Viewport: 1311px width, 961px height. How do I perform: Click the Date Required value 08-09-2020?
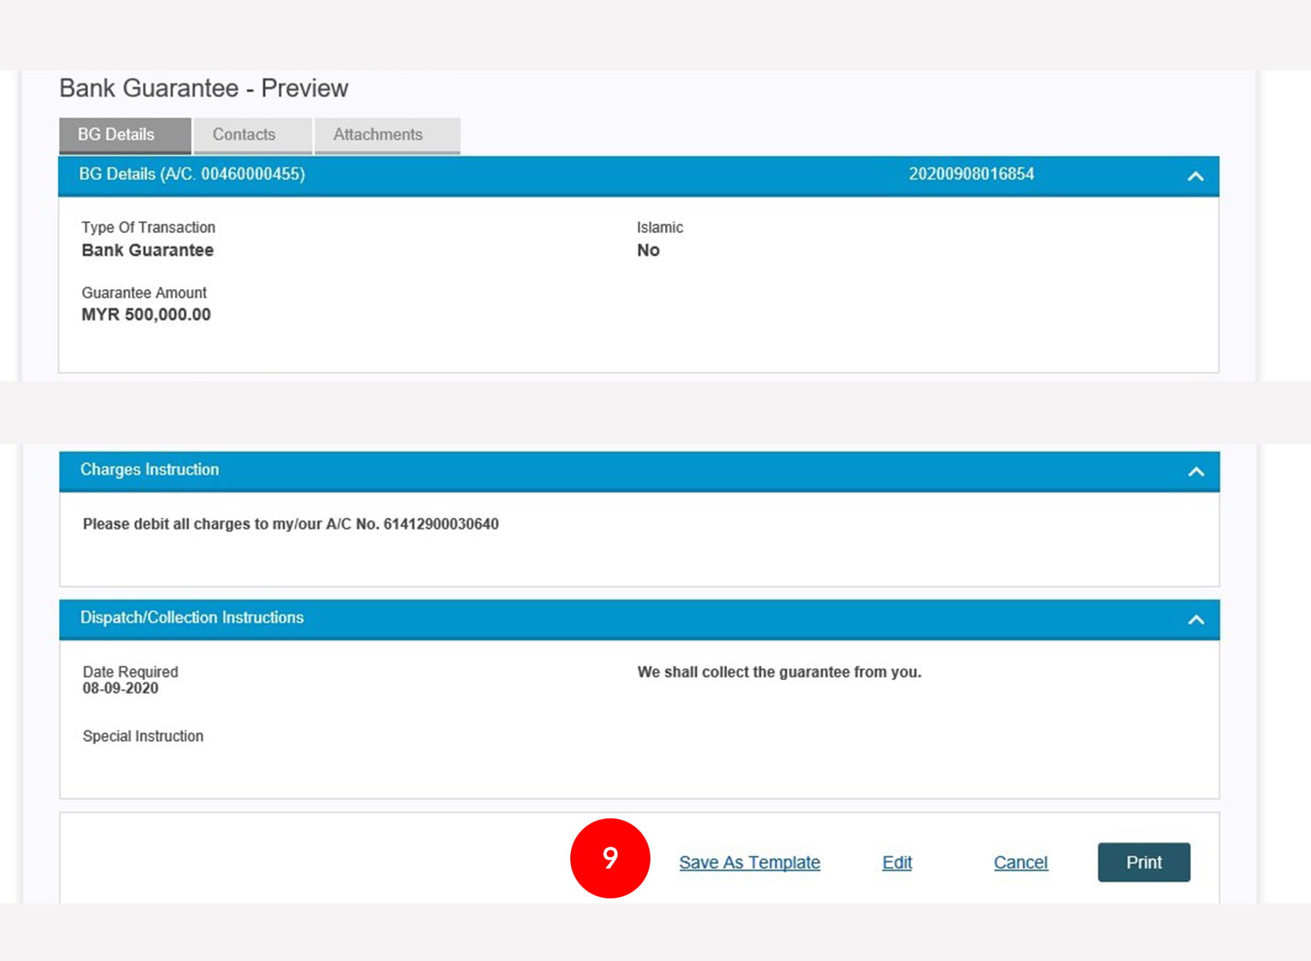(120, 689)
